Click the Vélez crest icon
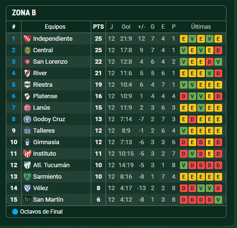 pyautogui.click(x=27, y=188)
